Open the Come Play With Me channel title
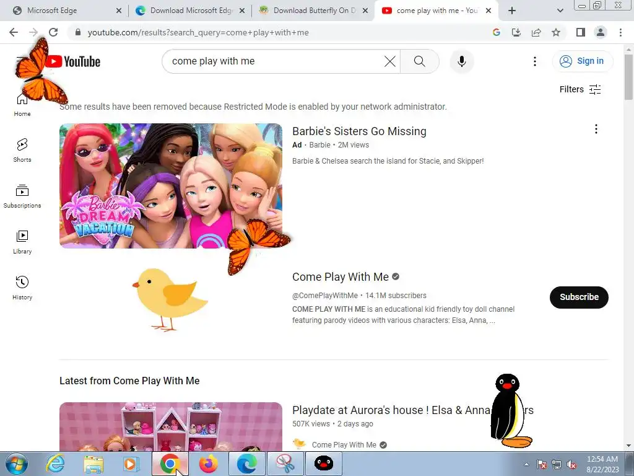The image size is (634, 476). [341, 277]
